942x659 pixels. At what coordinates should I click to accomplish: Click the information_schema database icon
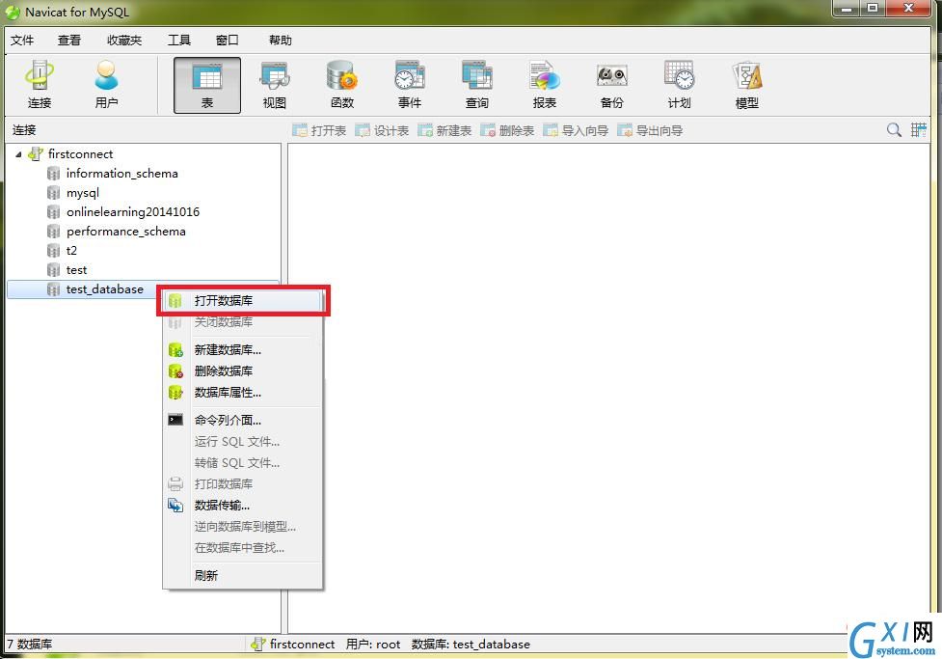[x=53, y=174]
